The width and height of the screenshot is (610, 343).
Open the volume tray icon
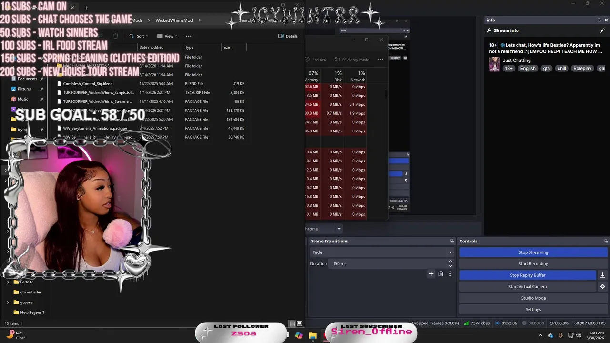(x=579, y=335)
